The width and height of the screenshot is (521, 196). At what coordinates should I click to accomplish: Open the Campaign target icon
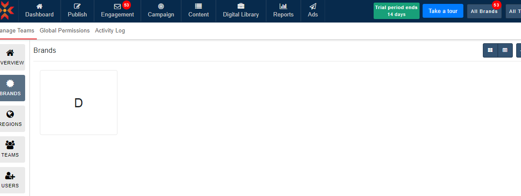click(x=161, y=6)
